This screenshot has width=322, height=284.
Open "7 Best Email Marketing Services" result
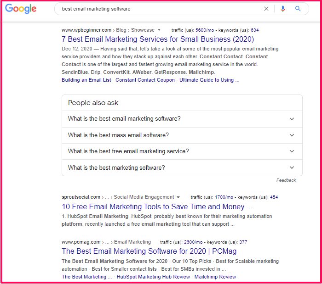click(158, 39)
